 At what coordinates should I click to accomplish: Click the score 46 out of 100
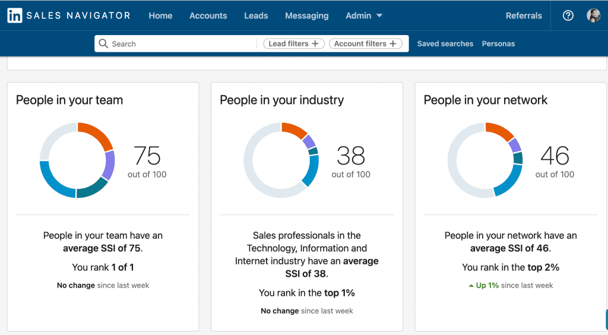(x=555, y=162)
